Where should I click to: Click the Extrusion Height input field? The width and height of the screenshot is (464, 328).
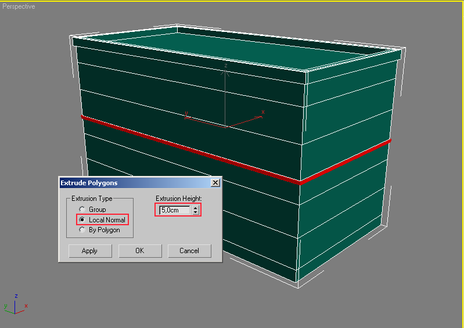(x=175, y=210)
